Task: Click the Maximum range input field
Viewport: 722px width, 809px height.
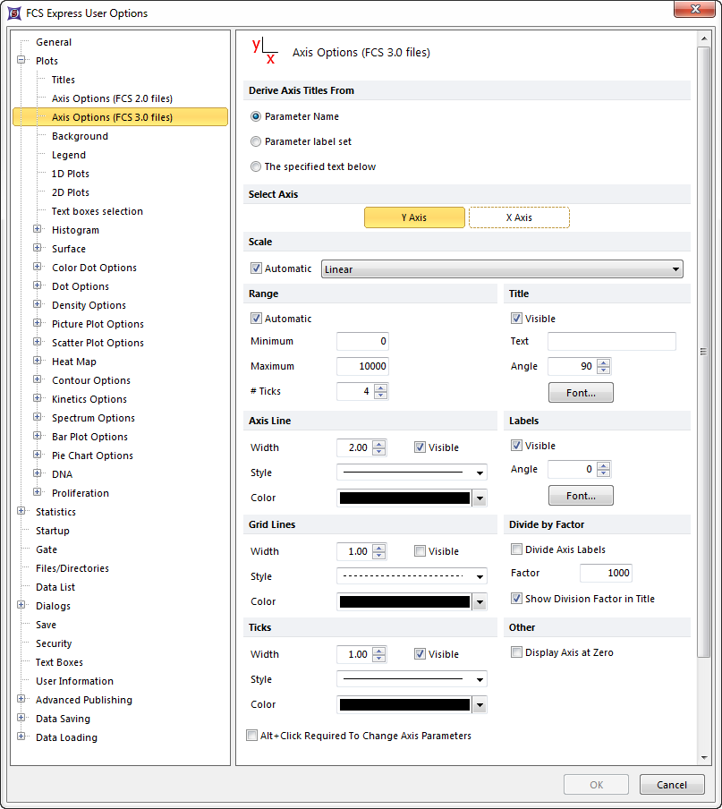Action: (x=362, y=366)
